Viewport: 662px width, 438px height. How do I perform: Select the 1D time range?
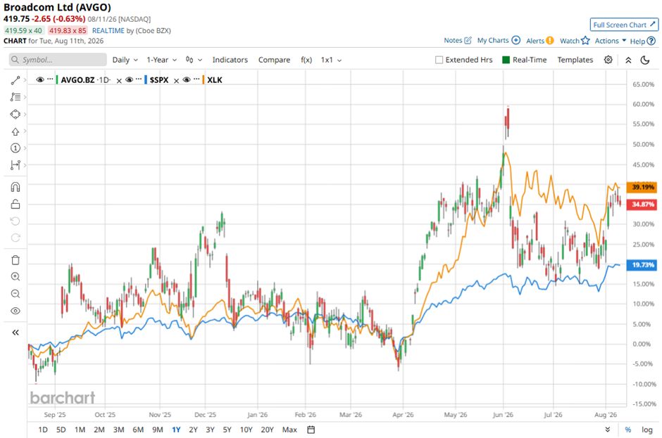point(43,430)
